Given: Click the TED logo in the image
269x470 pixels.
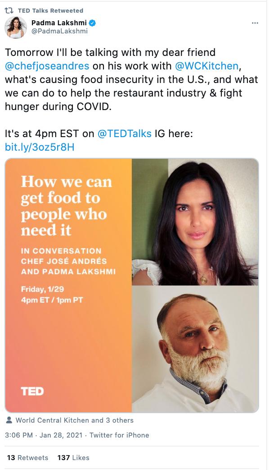Looking at the screenshot, I should click(x=32, y=391).
